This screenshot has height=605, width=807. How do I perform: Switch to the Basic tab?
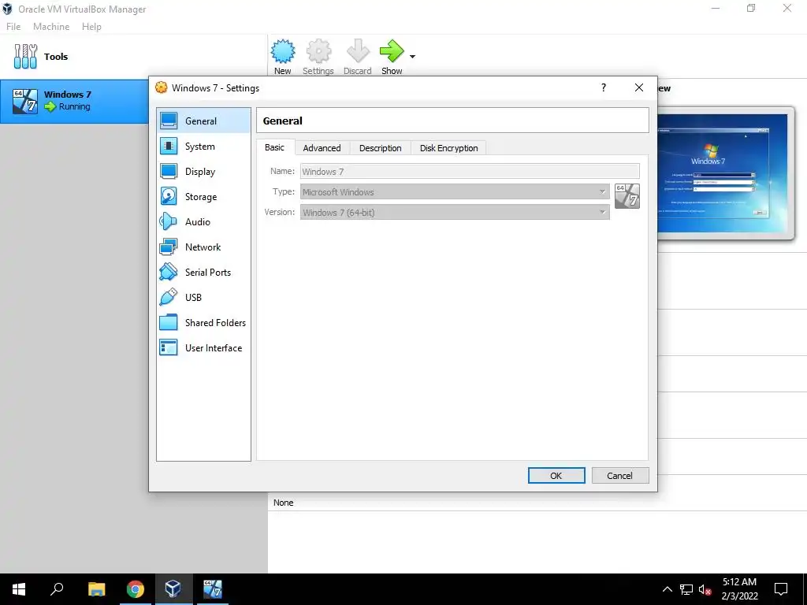click(274, 147)
